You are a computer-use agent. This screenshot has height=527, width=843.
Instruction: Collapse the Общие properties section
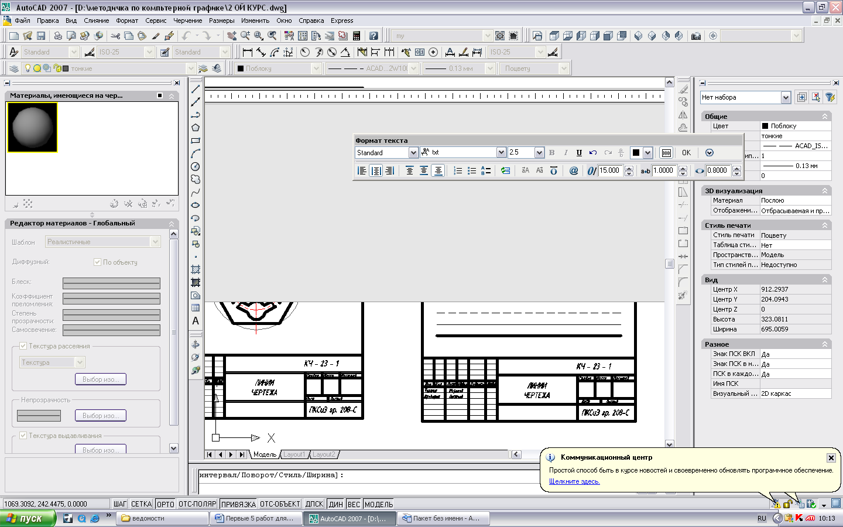pyautogui.click(x=825, y=117)
